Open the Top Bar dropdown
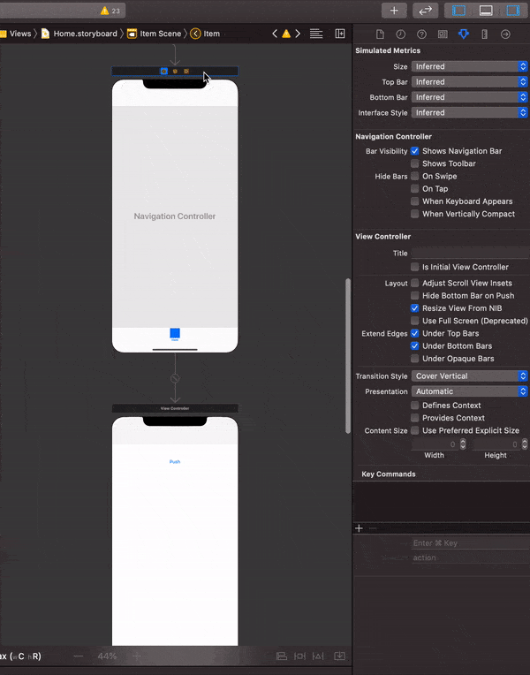 pyautogui.click(x=469, y=82)
